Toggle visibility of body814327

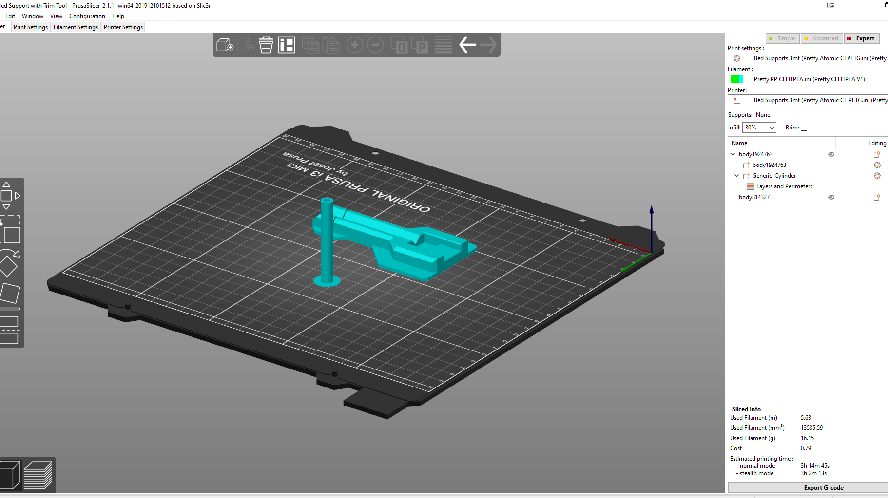[831, 197]
